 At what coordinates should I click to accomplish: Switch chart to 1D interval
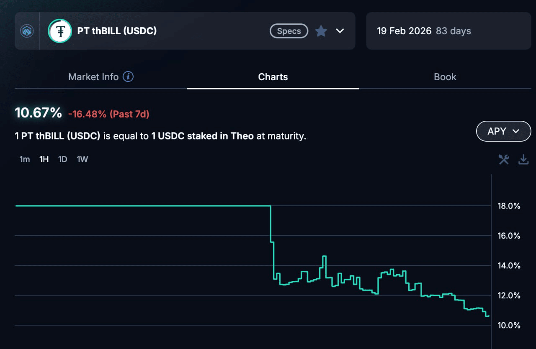63,159
